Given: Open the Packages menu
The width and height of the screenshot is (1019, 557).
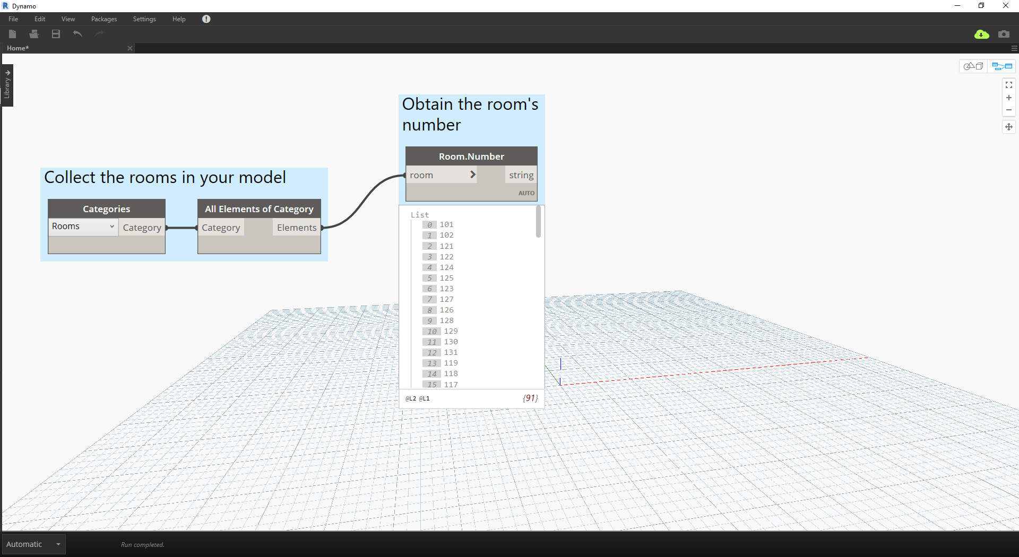Looking at the screenshot, I should point(104,19).
